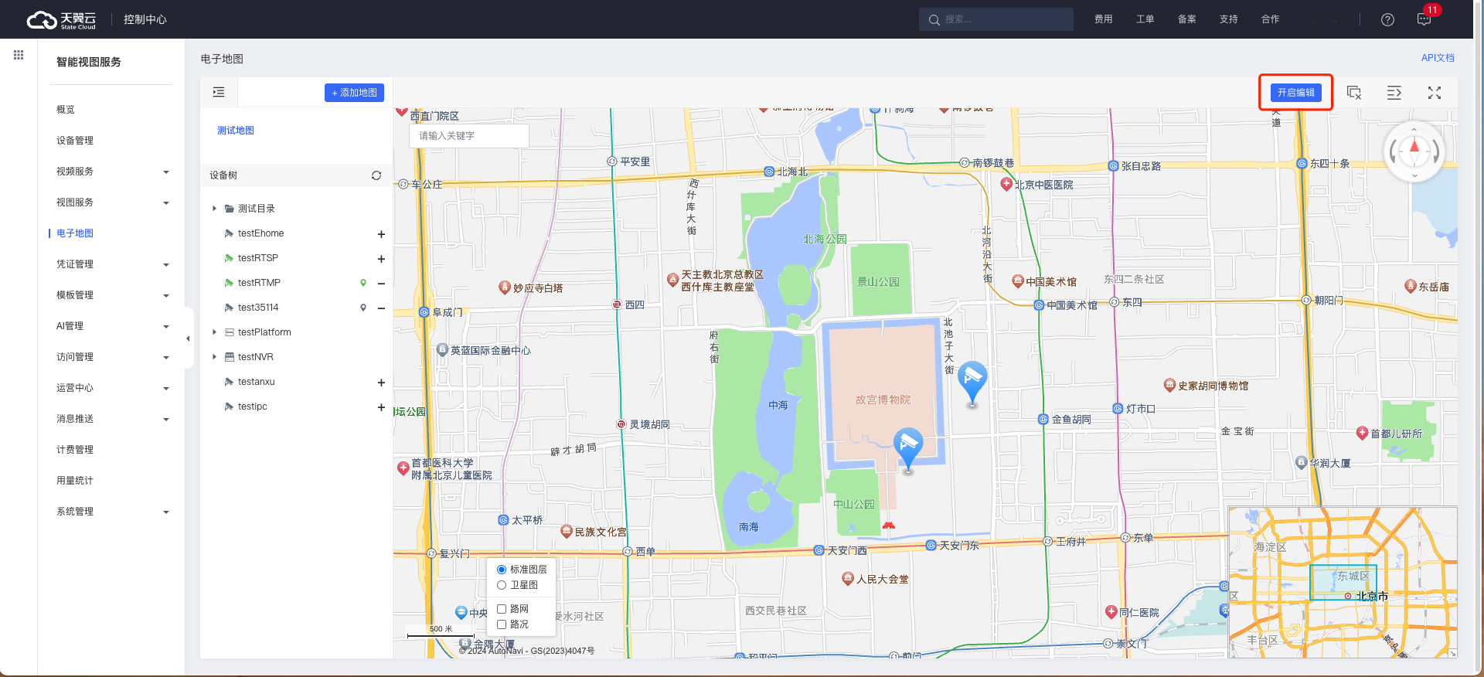
Task: Click the map keyword input field
Action: click(x=469, y=136)
